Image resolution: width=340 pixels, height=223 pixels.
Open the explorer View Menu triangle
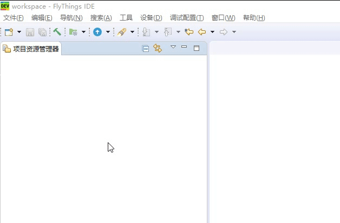point(173,47)
